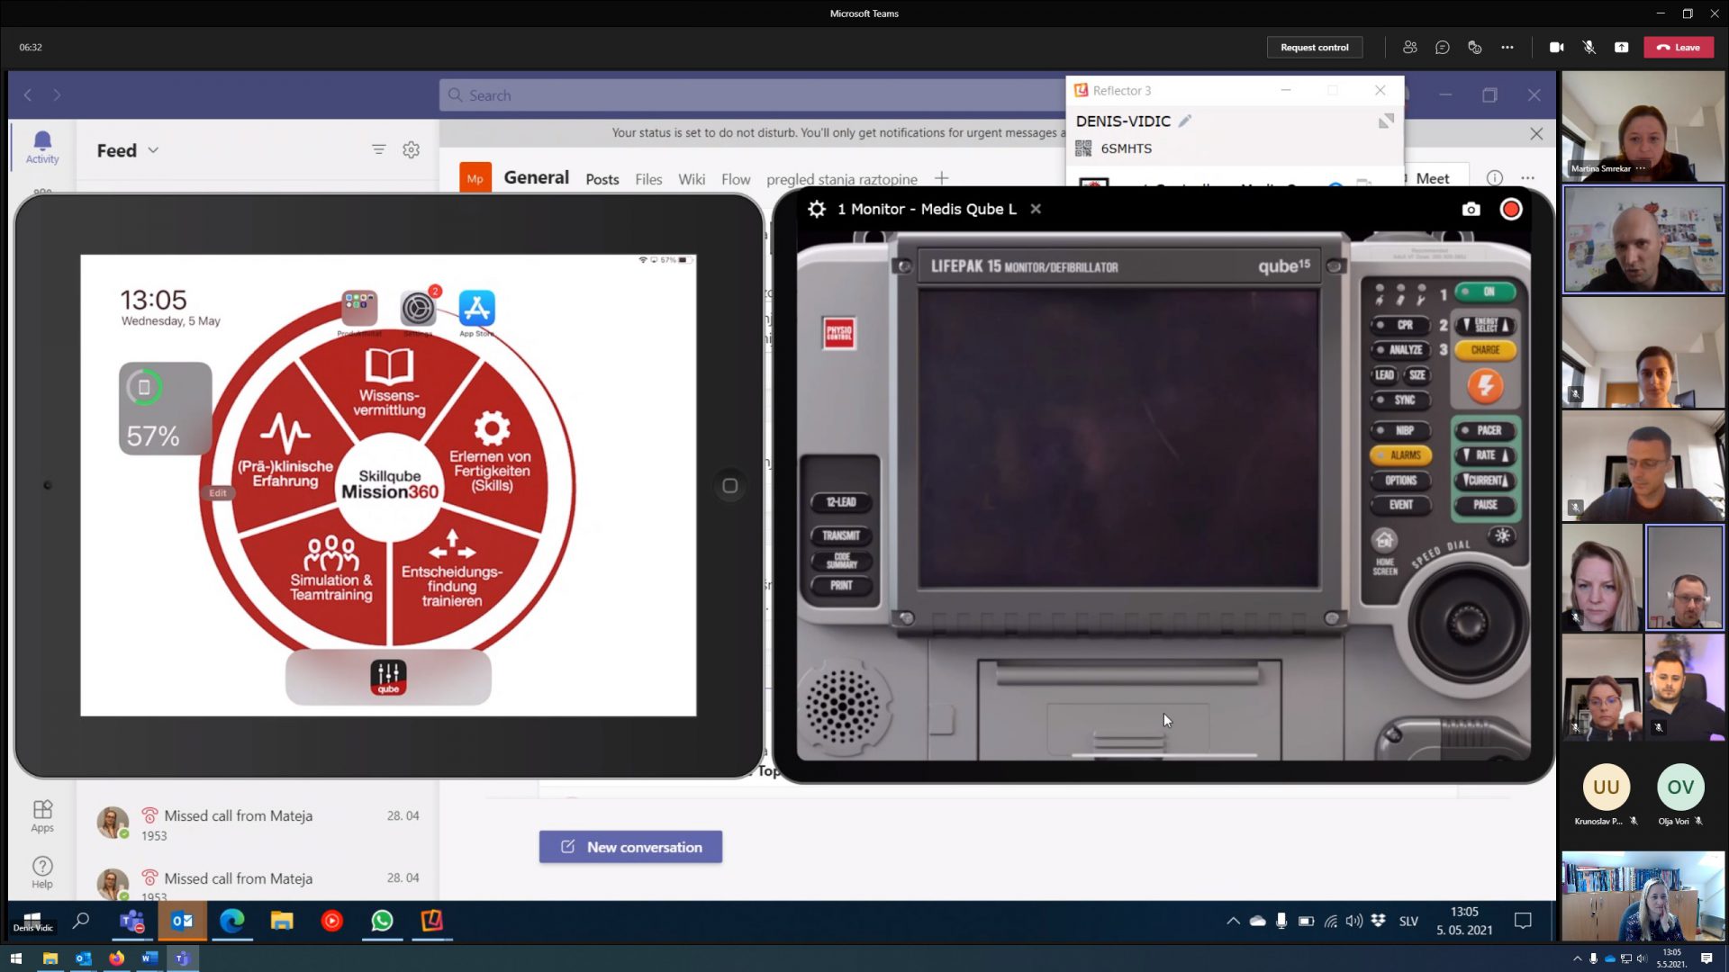Click the PRINT button on the defibrillator

pyautogui.click(x=840, y=585)
